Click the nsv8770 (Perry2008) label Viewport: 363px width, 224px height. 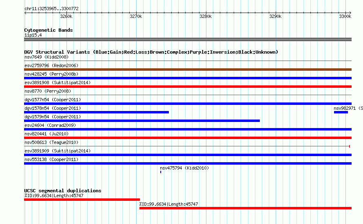[48, 91]
